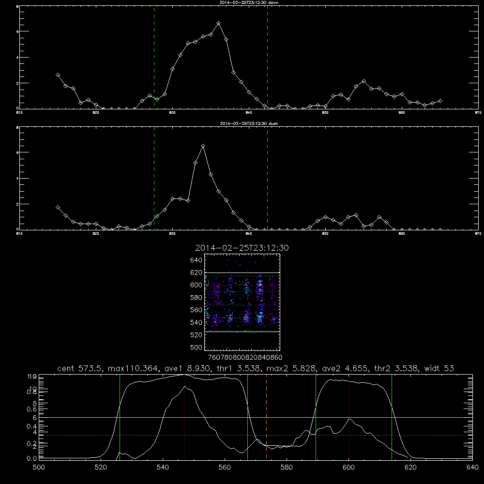Click the 'widt 53' value
The width and height of the screenshot is (484, 484).
[439, 368]
